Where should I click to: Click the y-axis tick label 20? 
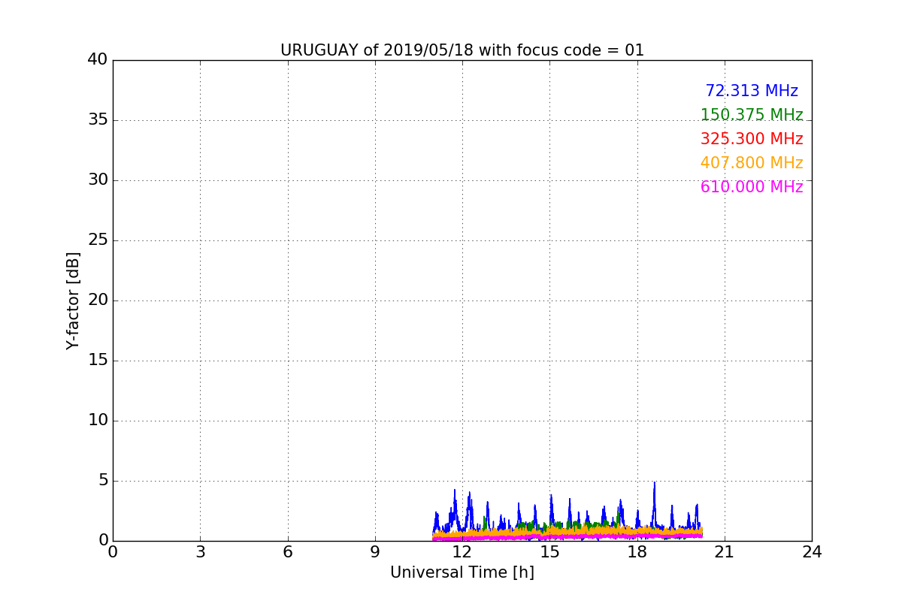click(98, 300)
